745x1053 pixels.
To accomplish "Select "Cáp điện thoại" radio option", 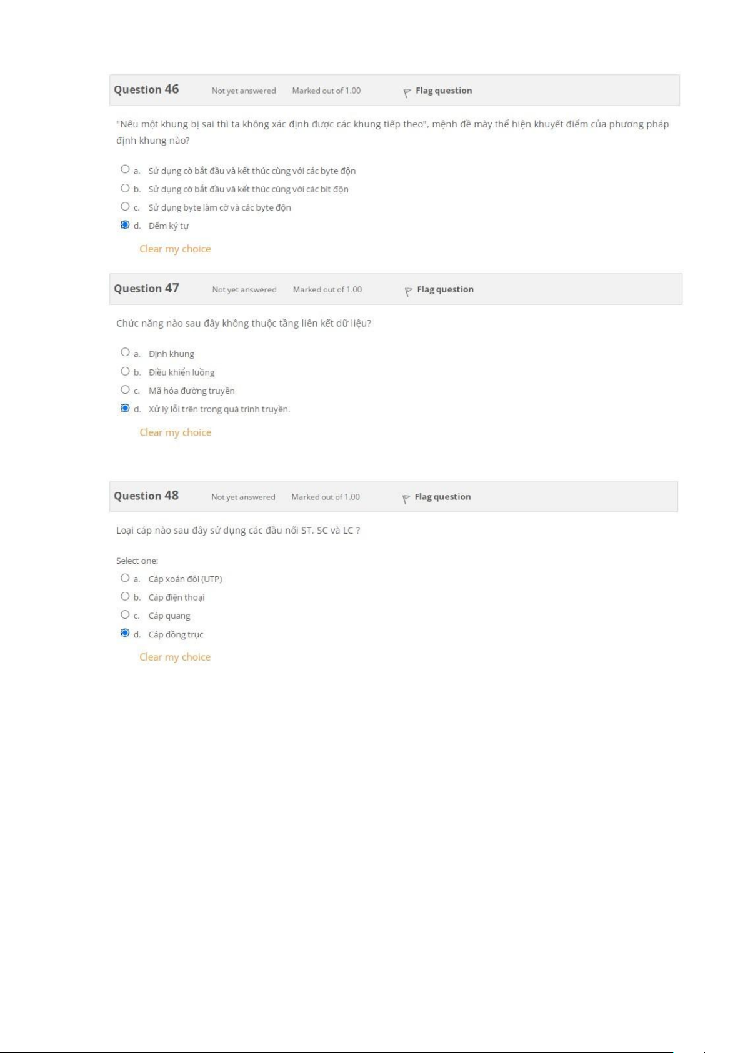I will tap(125, 596).
